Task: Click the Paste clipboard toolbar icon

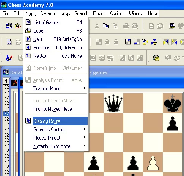Action: click(x=114, y=26)
